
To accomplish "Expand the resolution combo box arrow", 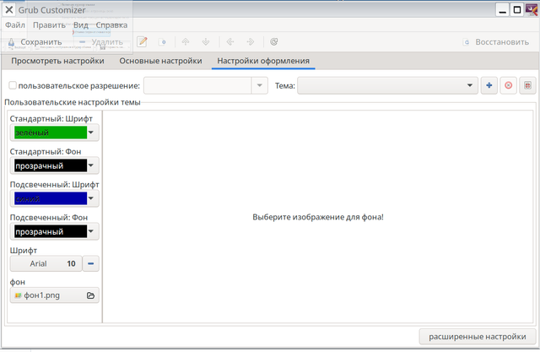I will pos(260,85).
